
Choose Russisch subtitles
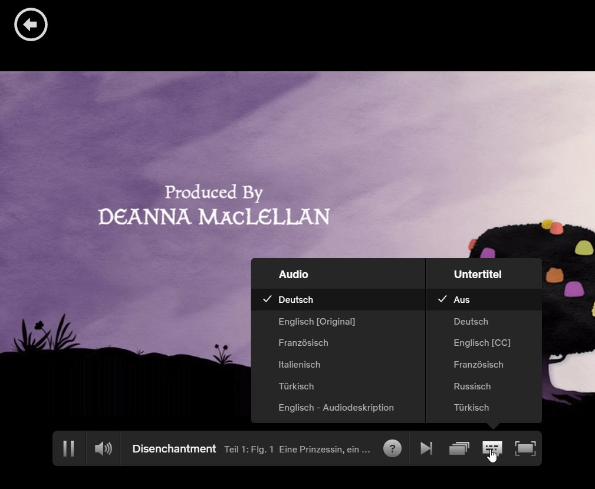coord(484,386)
